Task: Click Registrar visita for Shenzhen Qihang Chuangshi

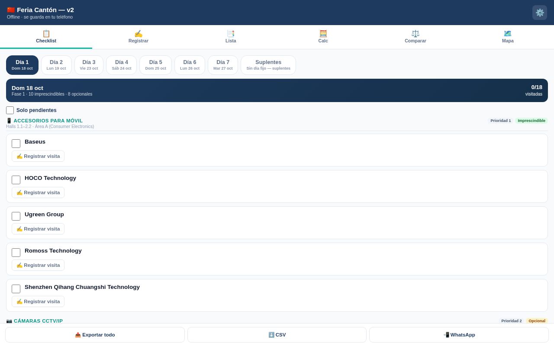Action: [38, 301]
